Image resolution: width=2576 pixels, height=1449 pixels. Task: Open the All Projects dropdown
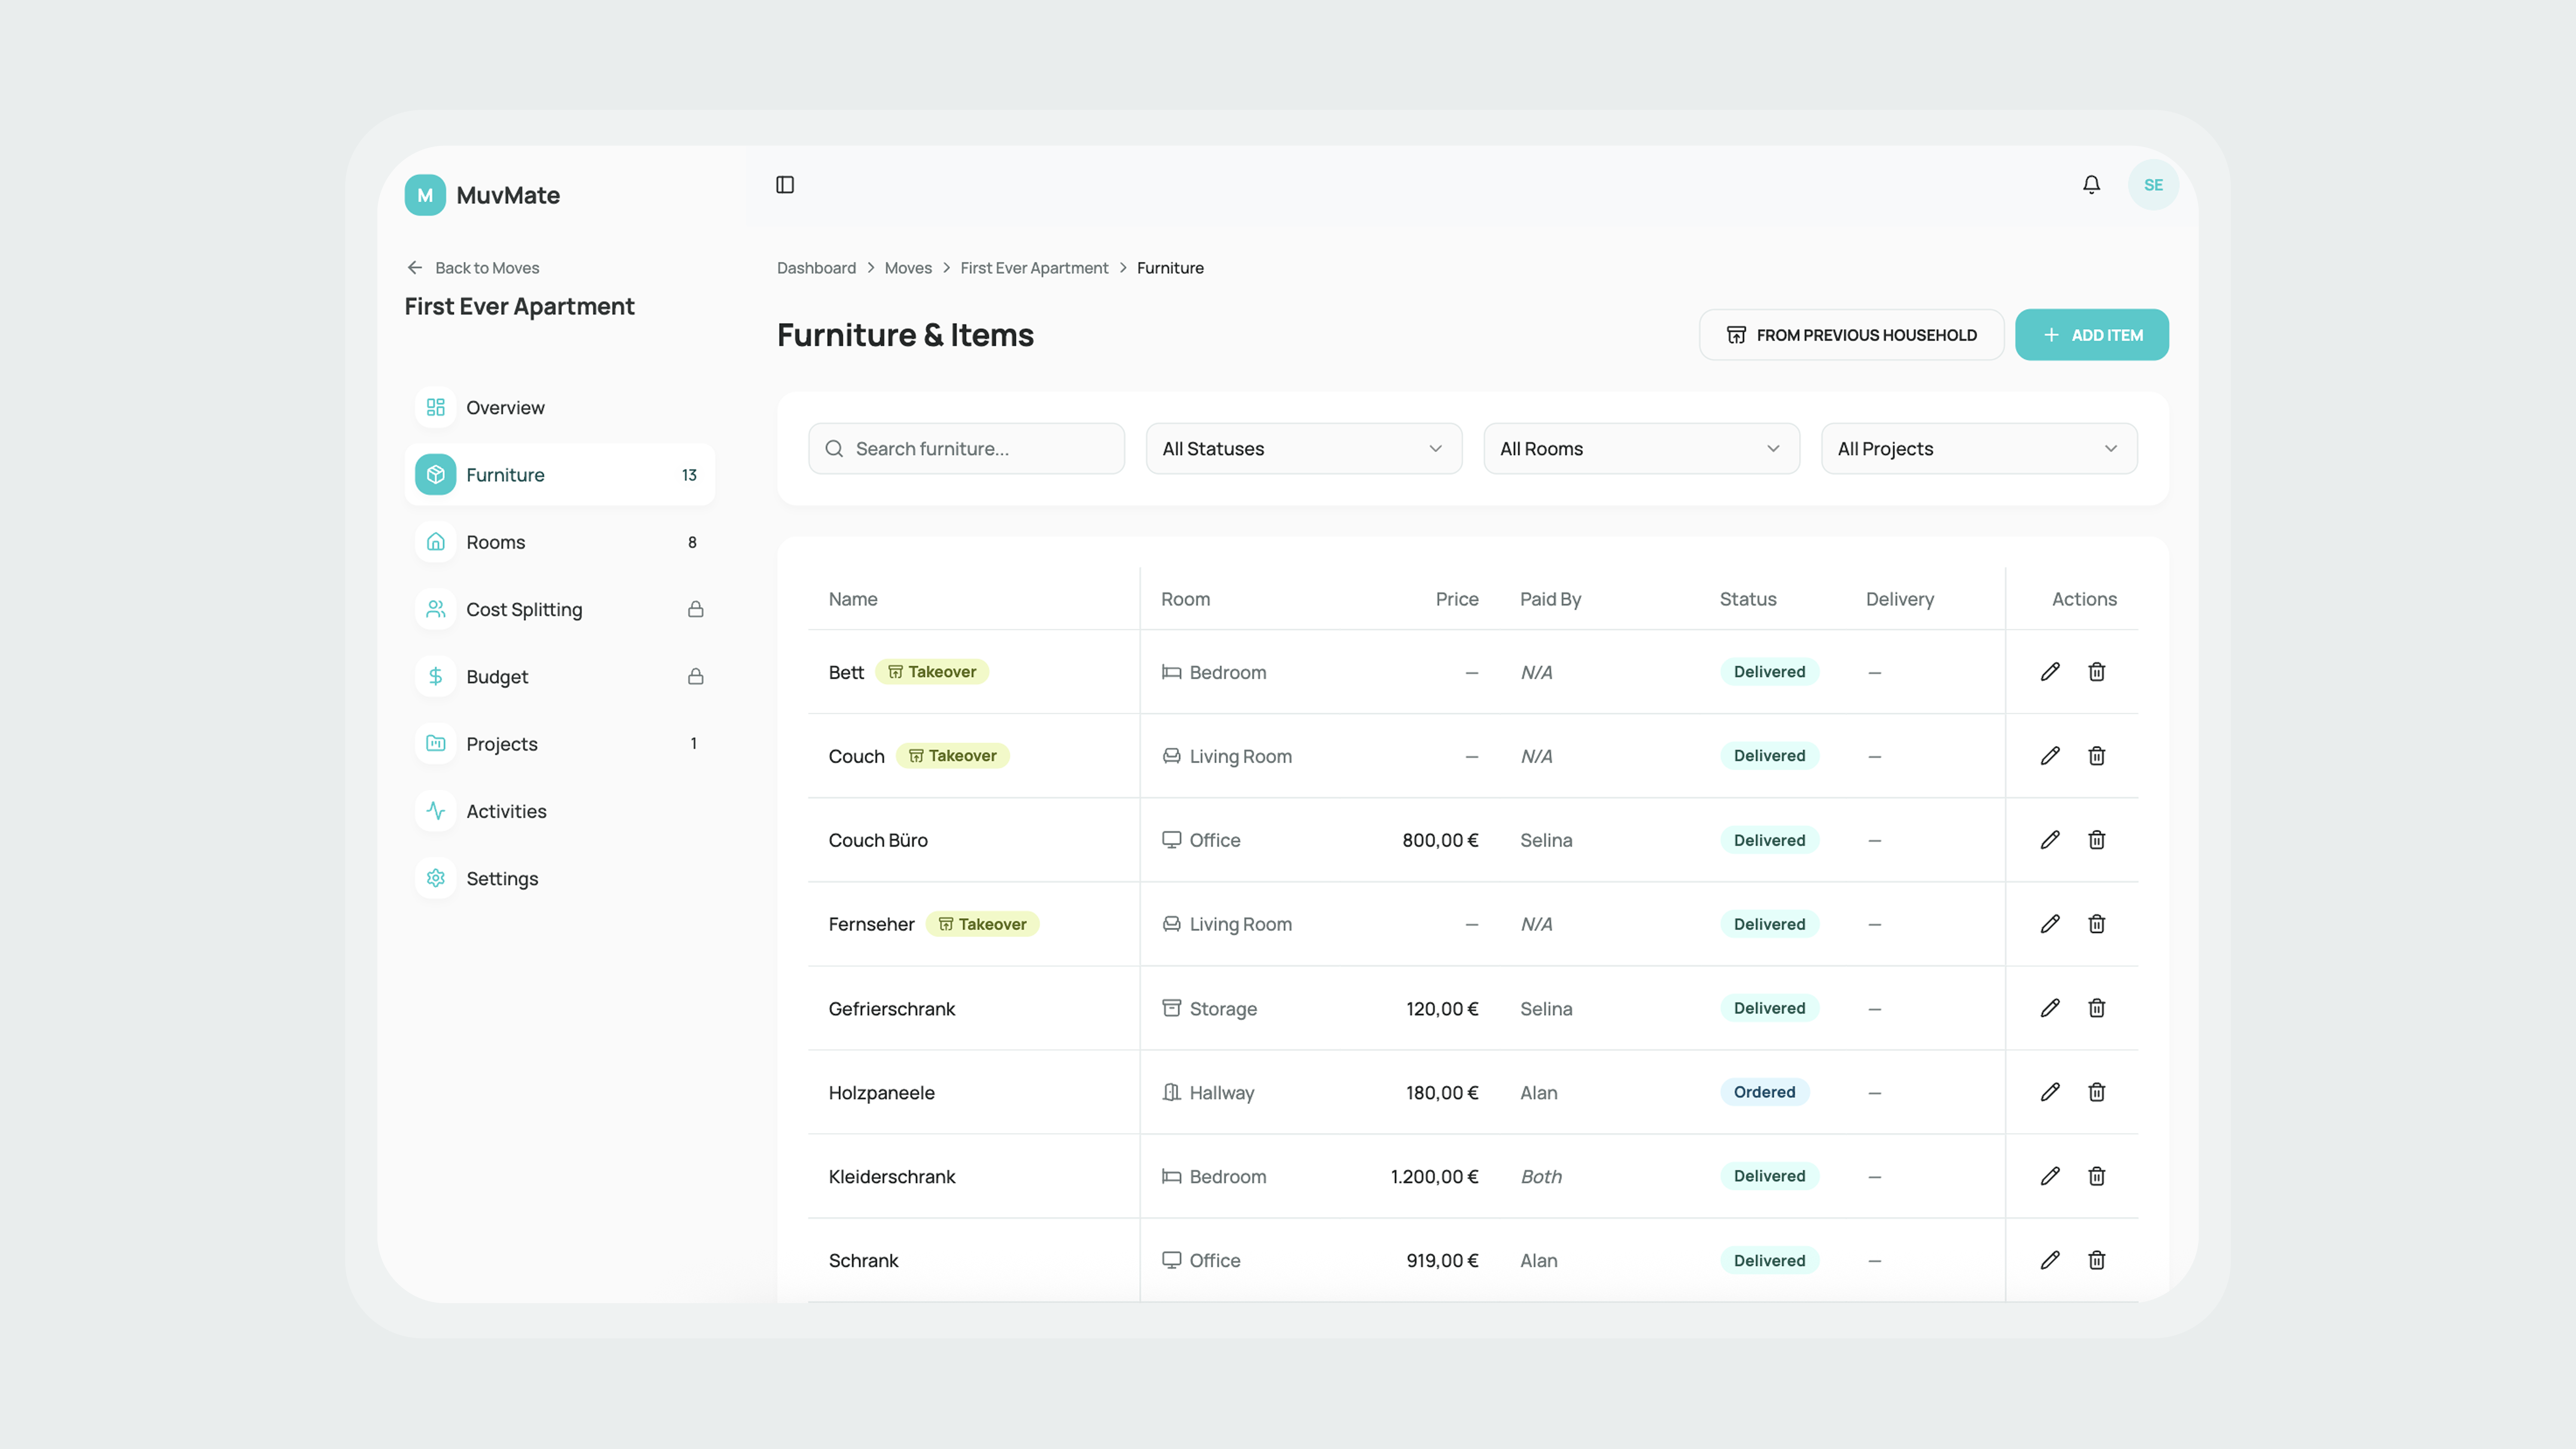pos(1978,449)
